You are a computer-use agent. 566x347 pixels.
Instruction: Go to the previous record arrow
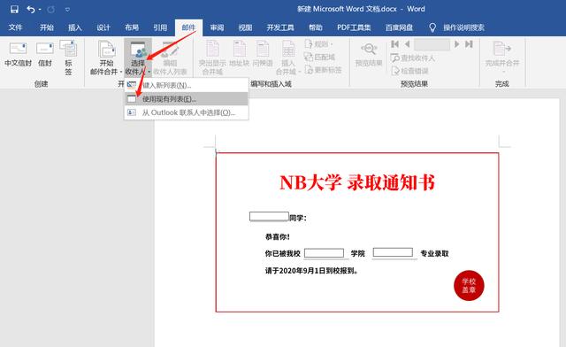407,44
